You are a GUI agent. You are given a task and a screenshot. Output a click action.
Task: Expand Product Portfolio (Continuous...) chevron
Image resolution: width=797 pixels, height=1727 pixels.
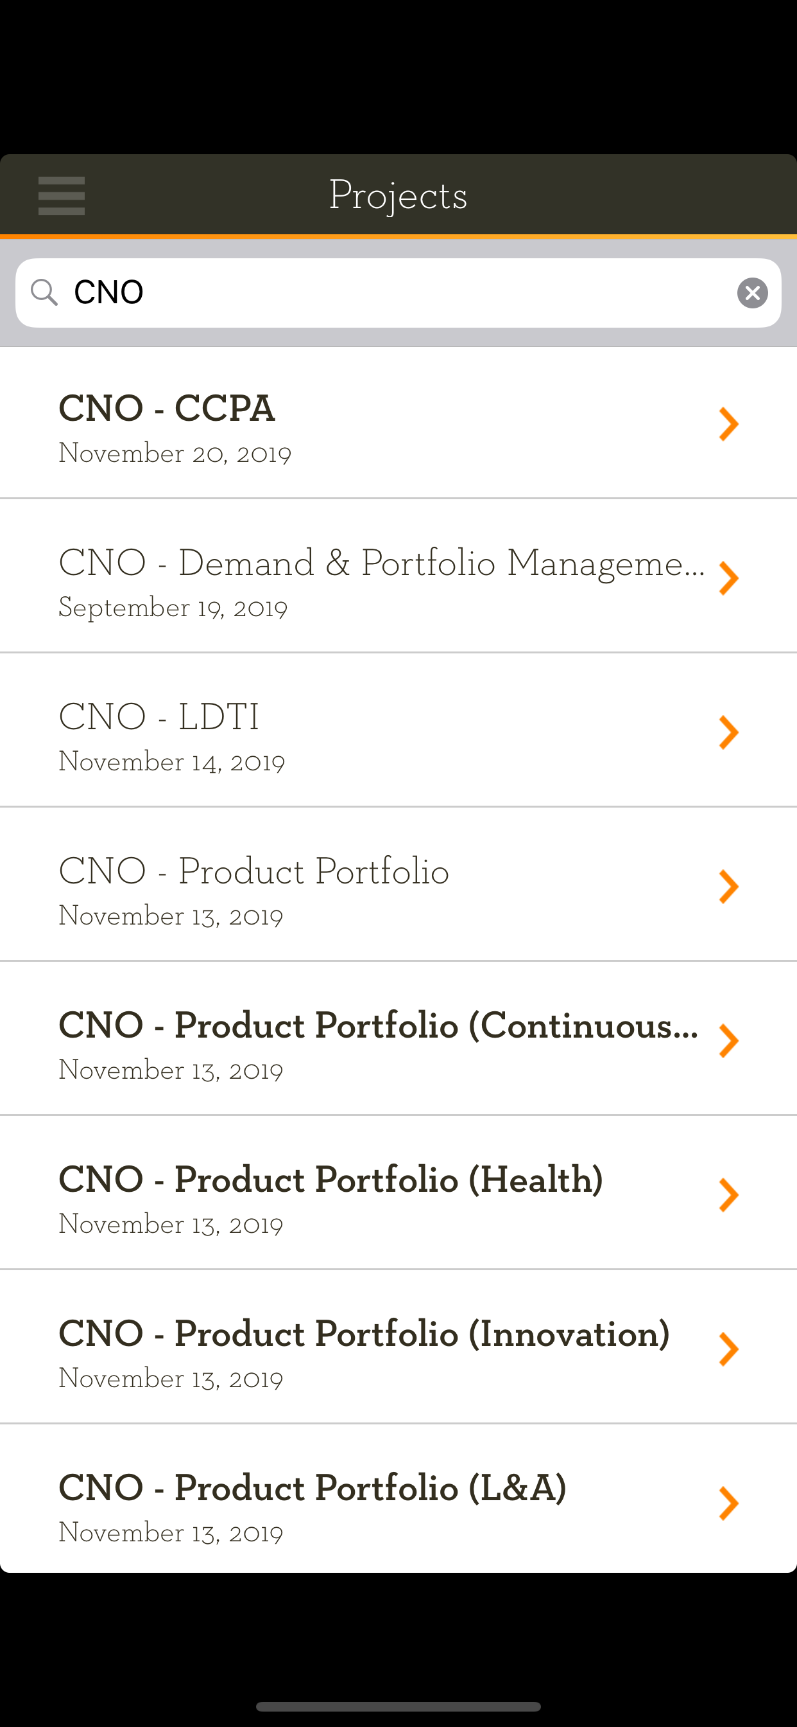tap(728, 1040)
